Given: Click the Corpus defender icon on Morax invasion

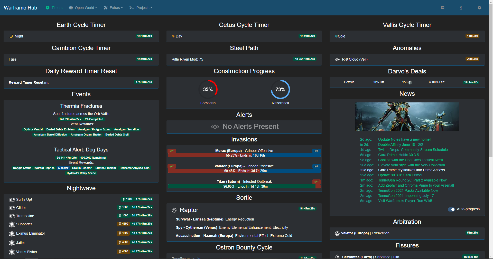Looking at the screenshot, I should [317, 151].
